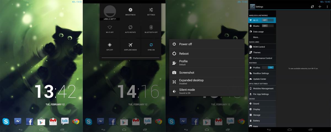The image size is (331, 132).
Task: Tap the back button in Settings navigation bar
Action: (268, 129)
